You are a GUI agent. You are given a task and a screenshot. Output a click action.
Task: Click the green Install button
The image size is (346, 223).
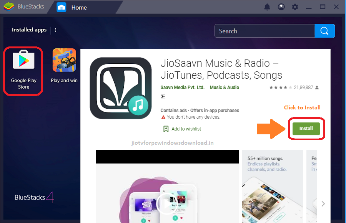coord(306,129)
